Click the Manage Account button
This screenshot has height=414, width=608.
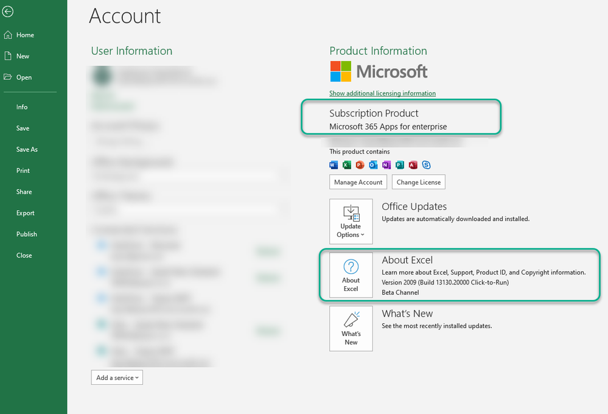pyautogui.click(x=358, y=182)
